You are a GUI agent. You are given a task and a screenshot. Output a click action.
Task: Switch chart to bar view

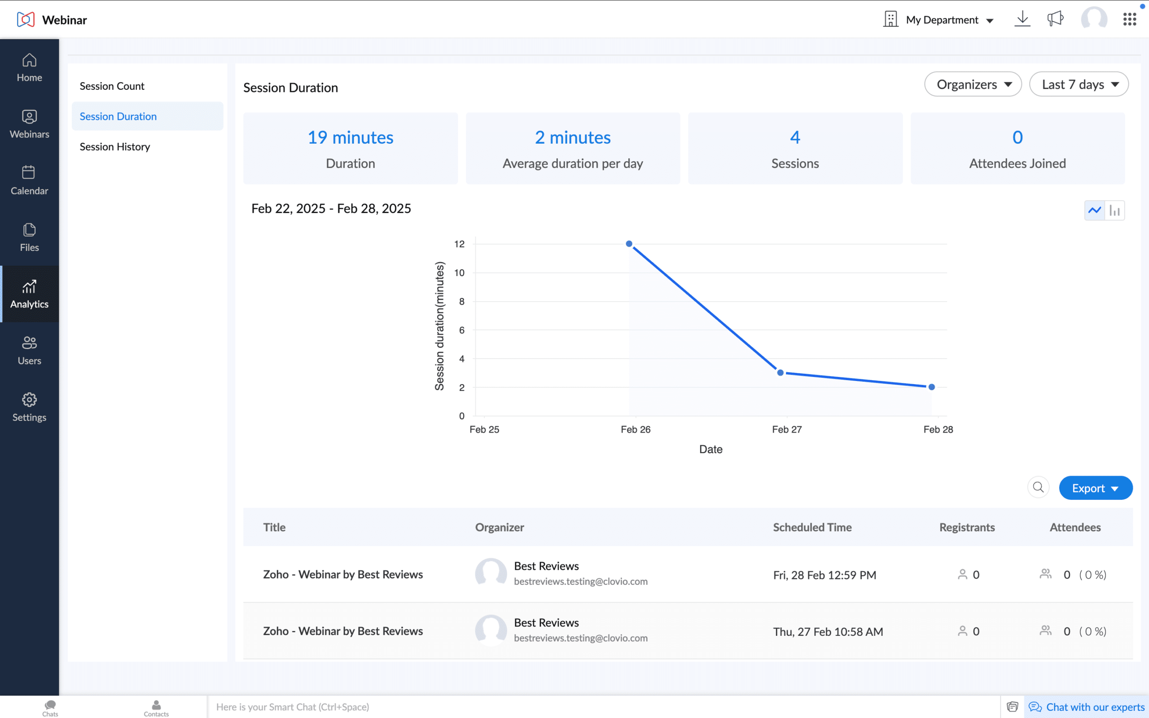click(x=1115, y=210)
